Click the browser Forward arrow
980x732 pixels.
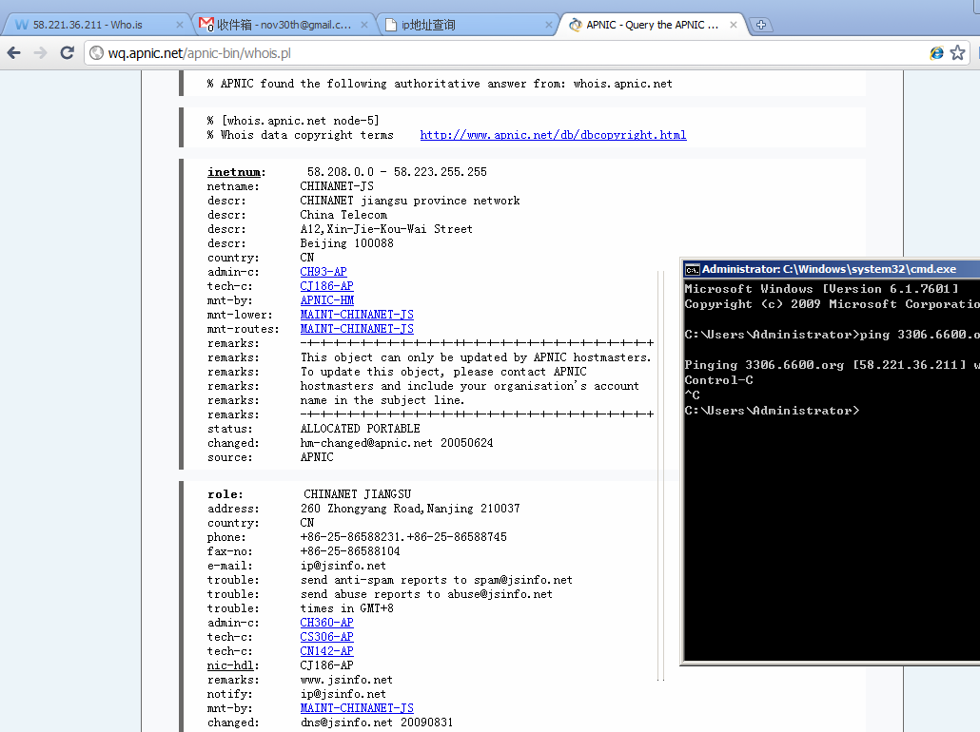[41, 53]
